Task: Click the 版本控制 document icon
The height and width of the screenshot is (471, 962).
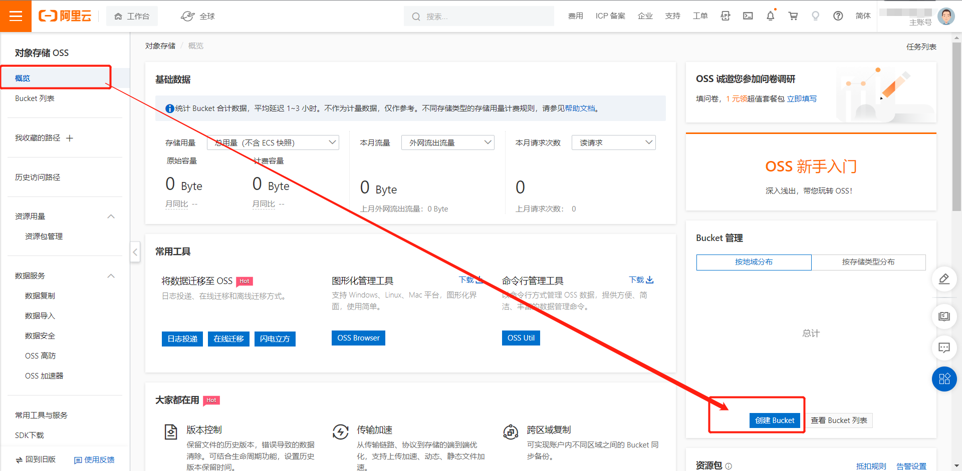Action: pos(171,431)
